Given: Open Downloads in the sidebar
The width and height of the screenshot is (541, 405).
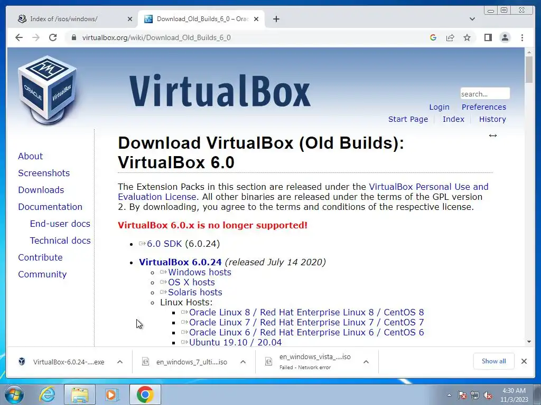Looking at the screenshot, I should point(41,190).
